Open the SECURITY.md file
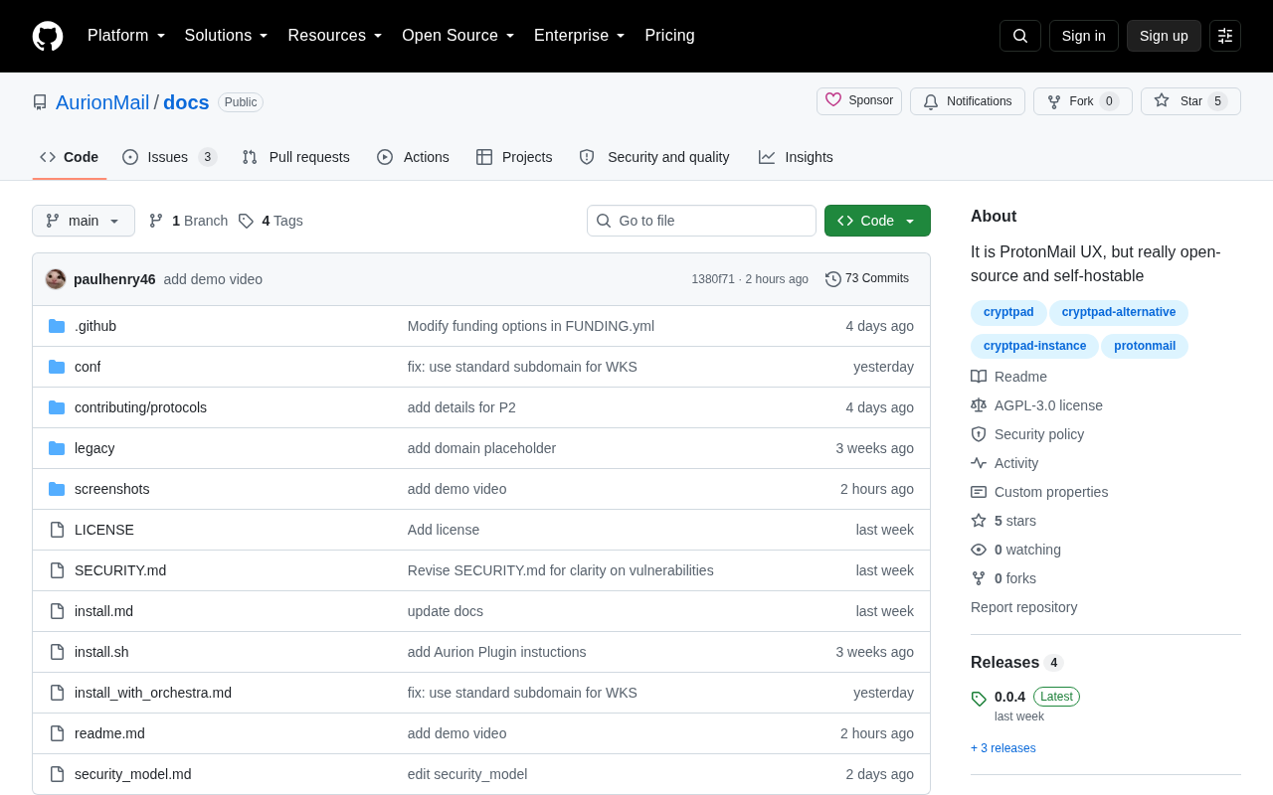 (120, 570)
